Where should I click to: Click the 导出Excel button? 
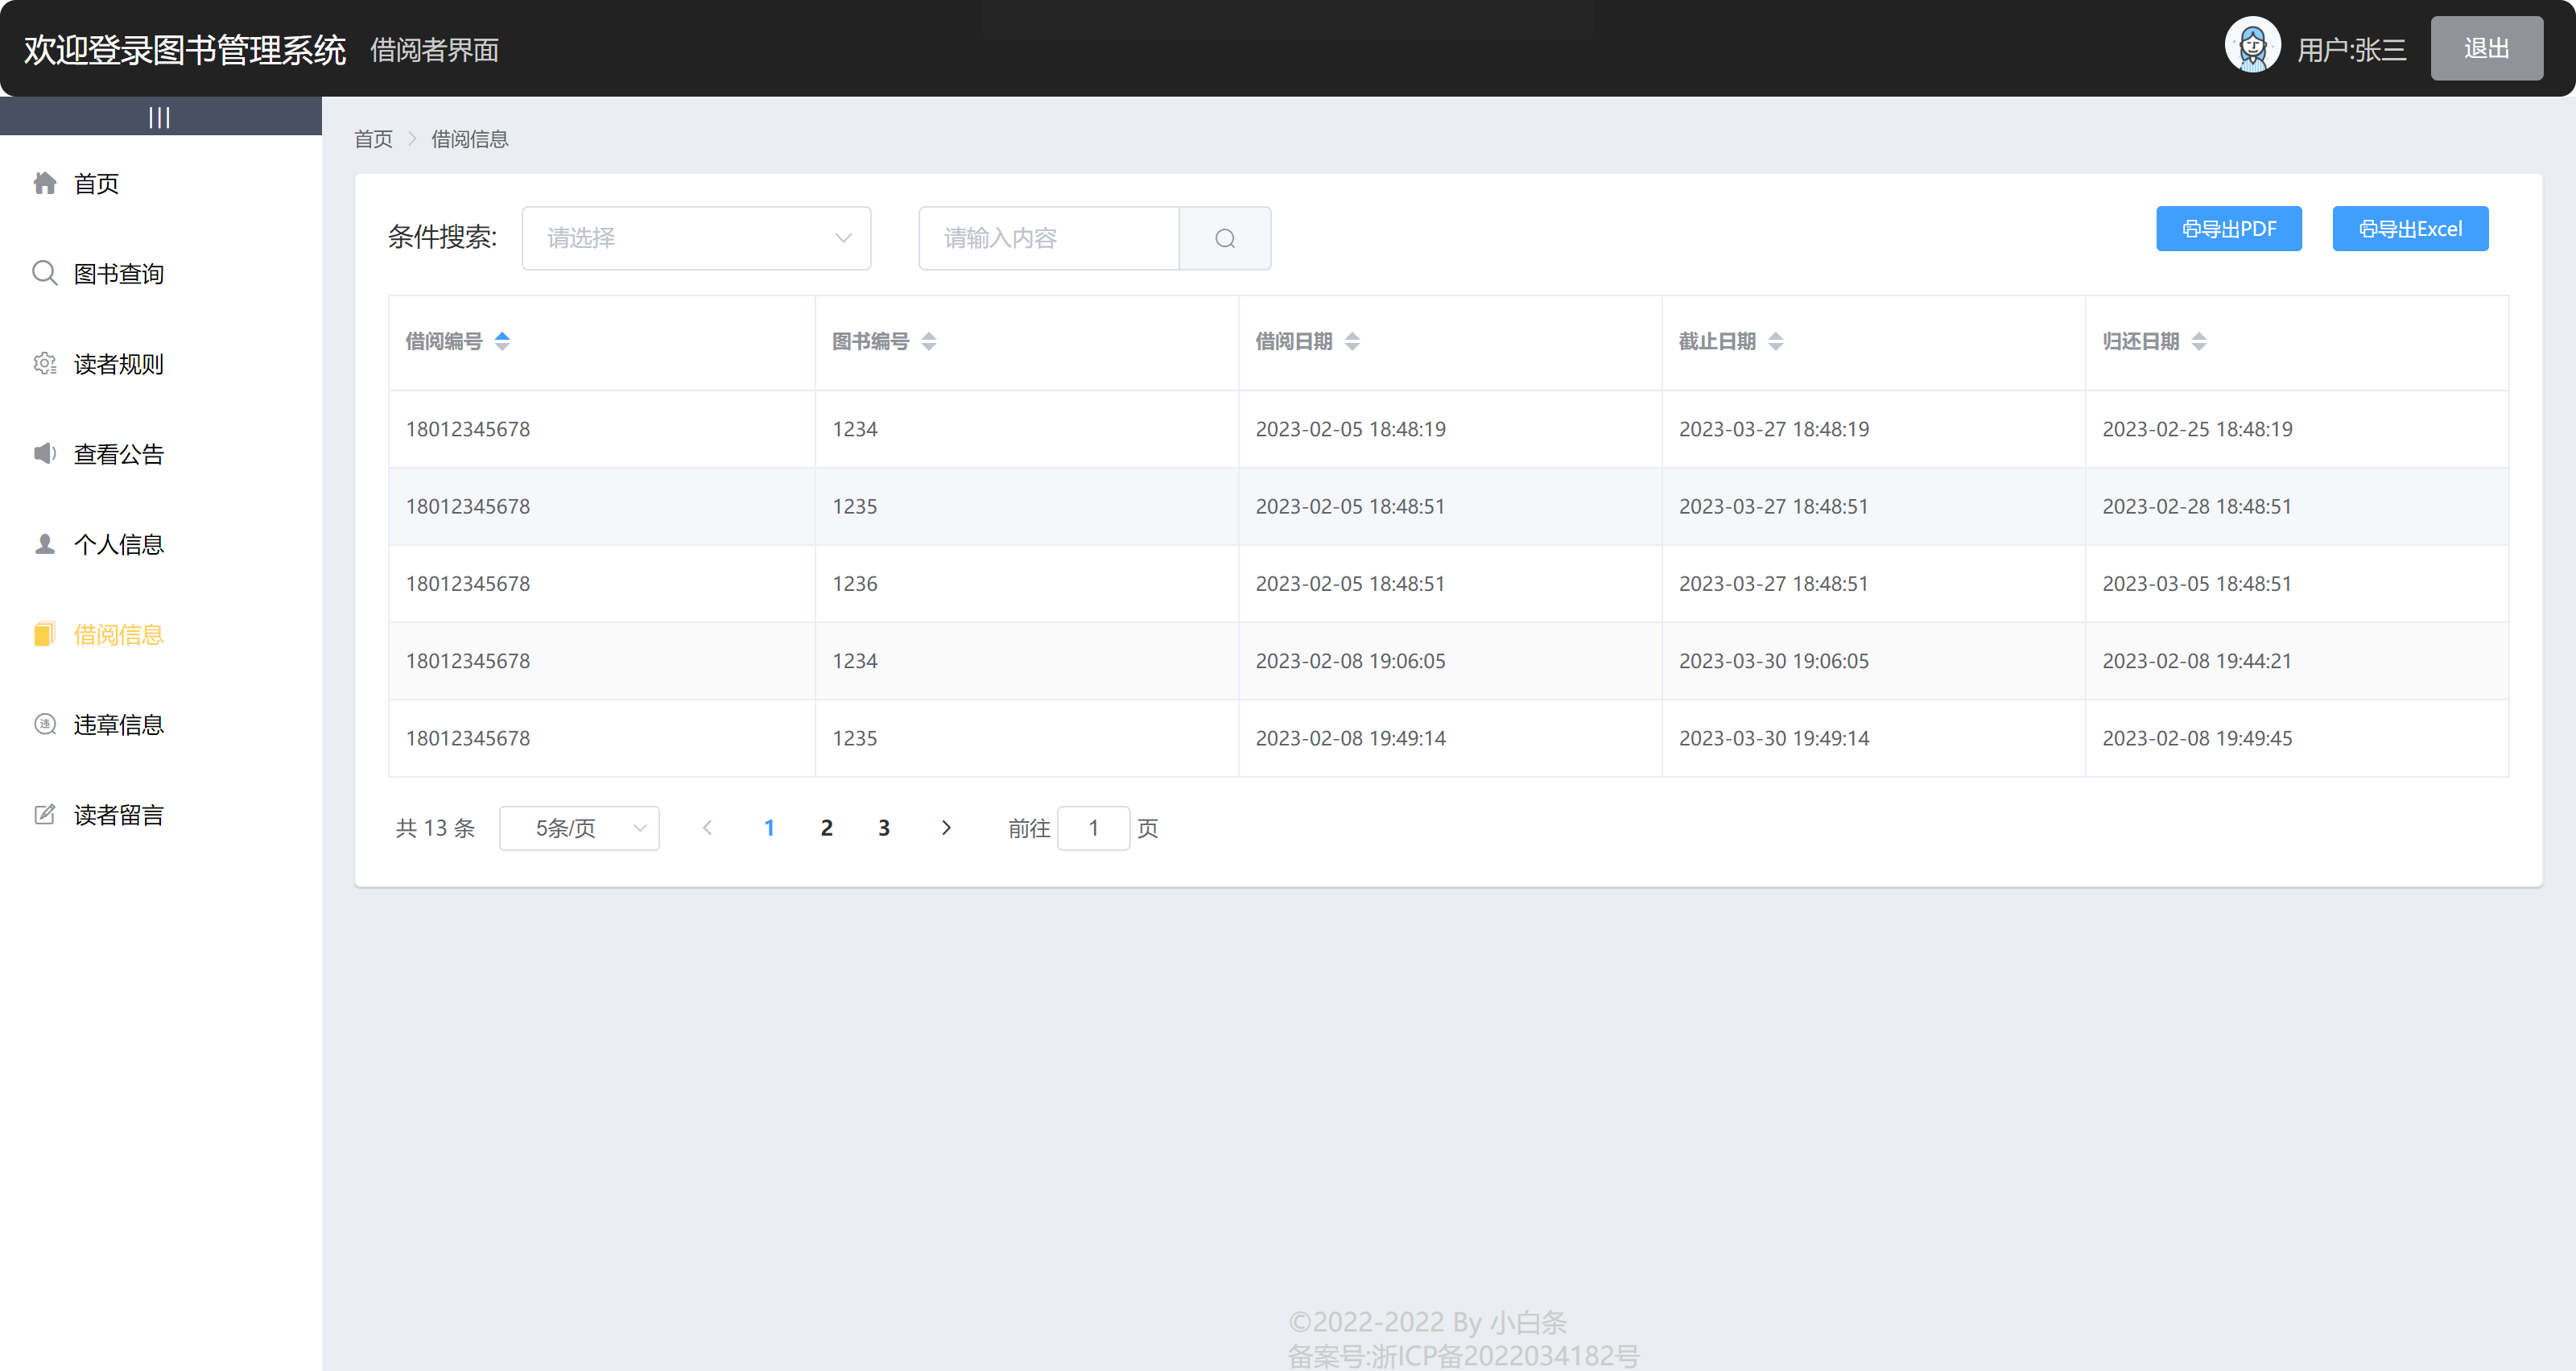tap(2409, 229)
